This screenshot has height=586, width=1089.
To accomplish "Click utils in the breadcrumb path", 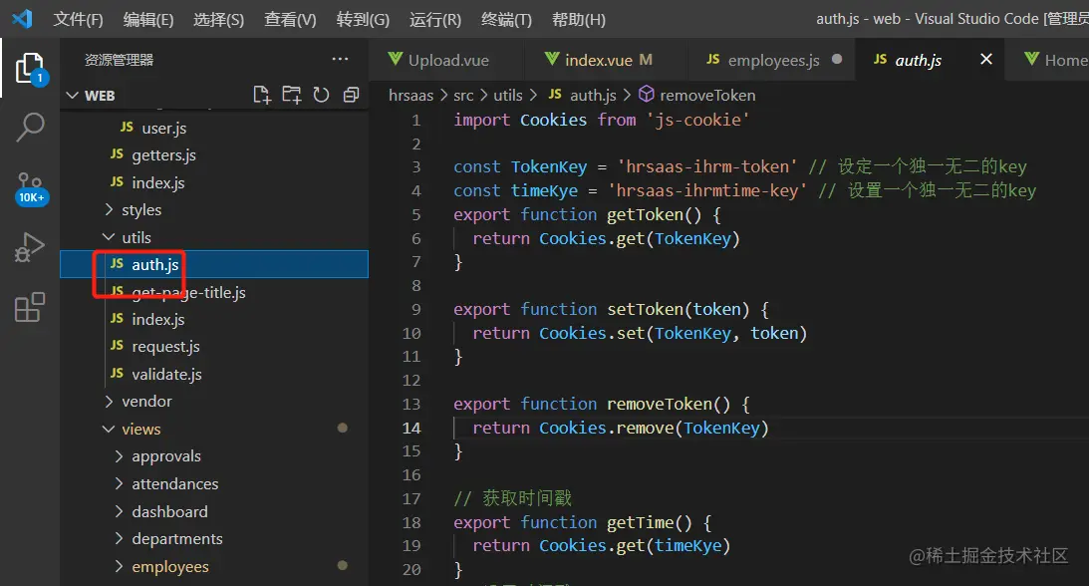I will tap(508, 95).
